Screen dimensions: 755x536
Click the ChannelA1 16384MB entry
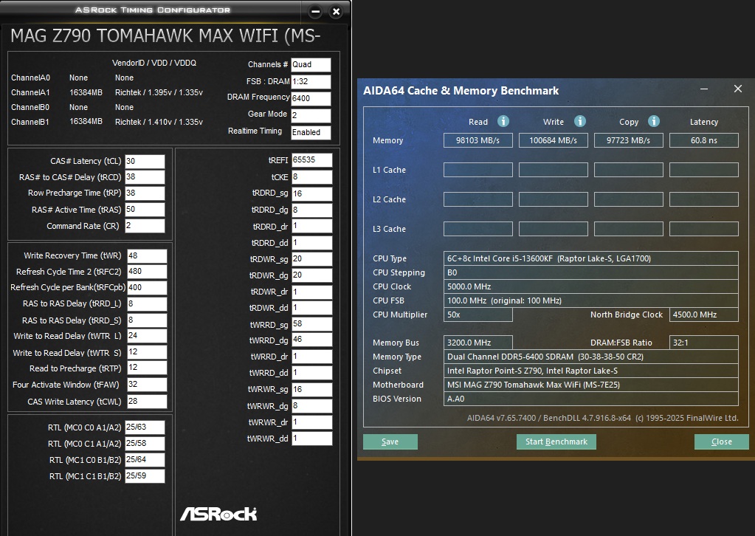tap(86, 92)
